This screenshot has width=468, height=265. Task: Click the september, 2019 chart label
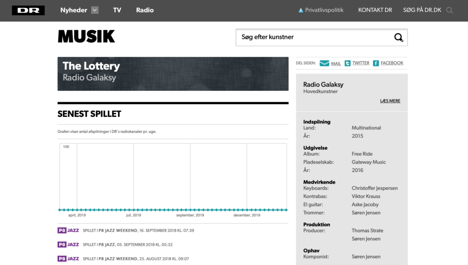pyautogui.click(x=190, y=215)
